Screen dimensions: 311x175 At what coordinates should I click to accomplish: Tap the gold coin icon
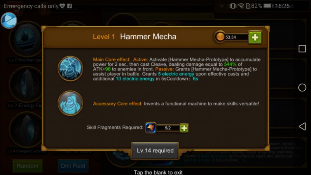[220, 37]
